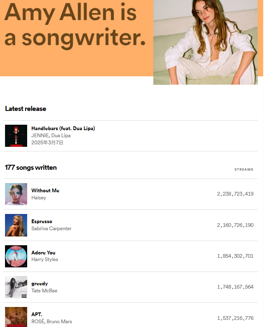
Task: Click the JENNIE, Dua Lipa artist line
Action: click(x=51, y=136)
